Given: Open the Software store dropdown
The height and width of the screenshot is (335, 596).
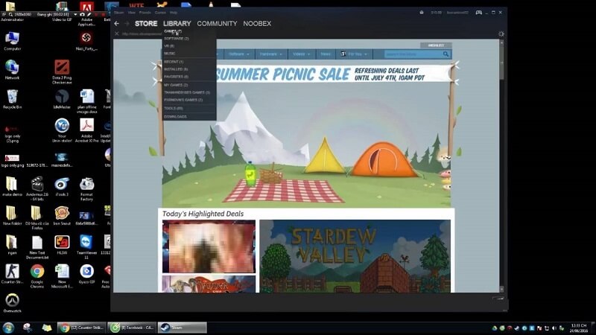Looking at the screenshot, I should (238, 54).
